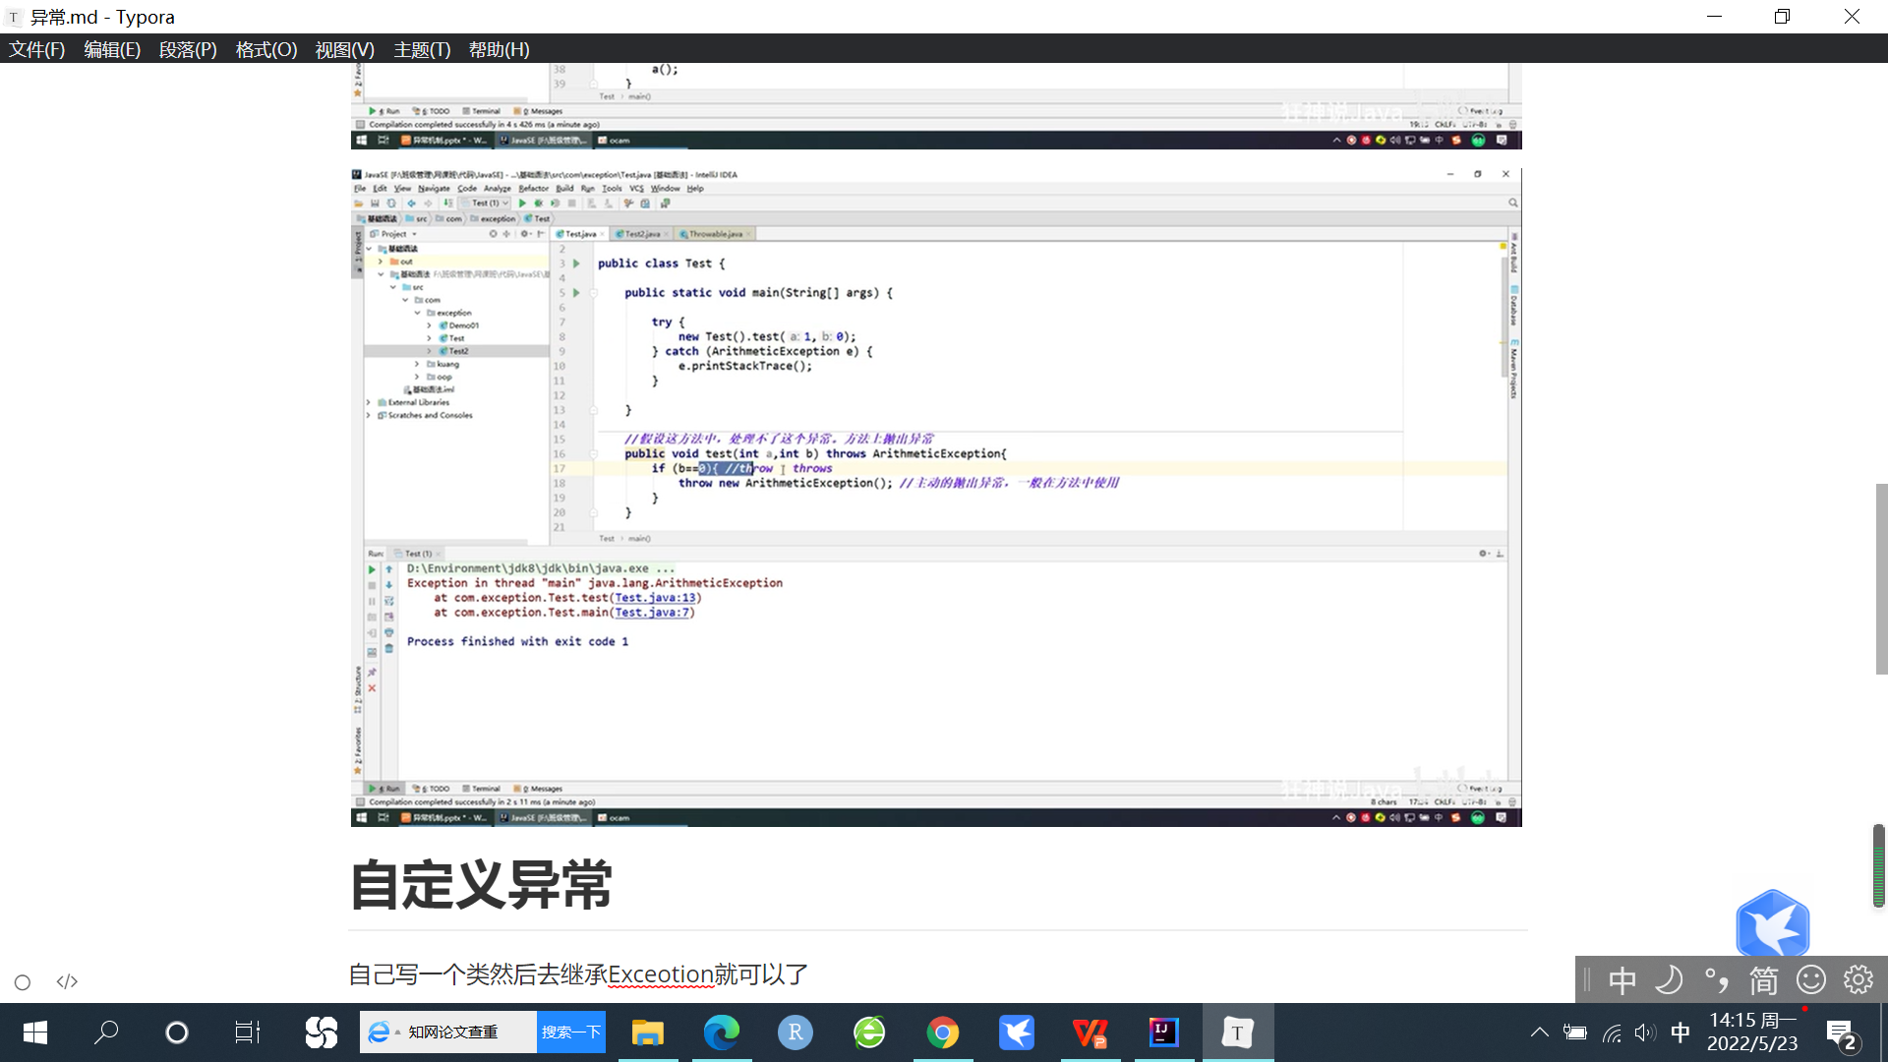Viewport: 1888px width, 1062px height.
Task: Click the document vertical scrollbar
Action: coord(1880,578)
